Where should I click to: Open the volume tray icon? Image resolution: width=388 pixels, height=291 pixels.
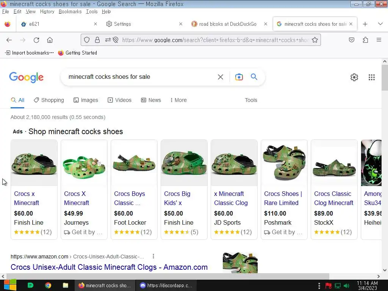point(347,286)
